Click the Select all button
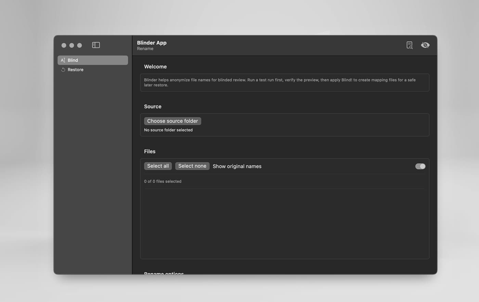479x302 pixels. (158, 166)
